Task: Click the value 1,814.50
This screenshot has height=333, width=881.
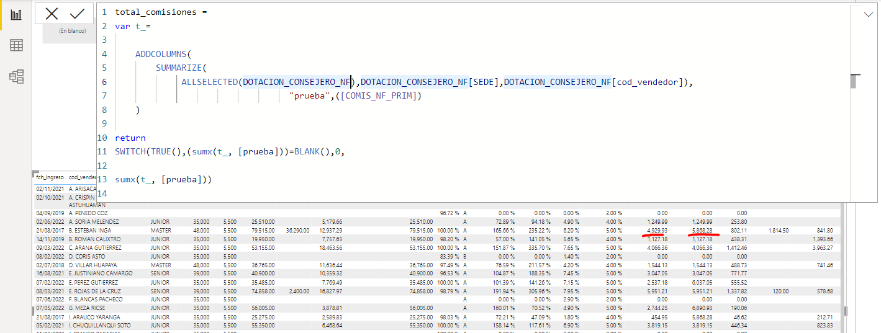Action: tap(779, 230)
